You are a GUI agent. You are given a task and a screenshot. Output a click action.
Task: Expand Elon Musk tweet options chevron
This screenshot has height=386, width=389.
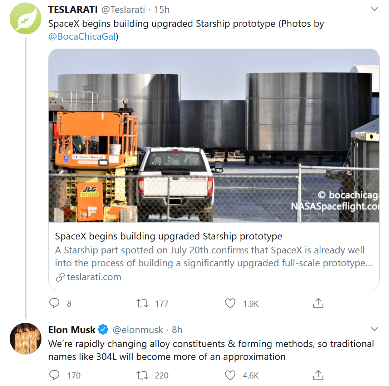[374, 329]
